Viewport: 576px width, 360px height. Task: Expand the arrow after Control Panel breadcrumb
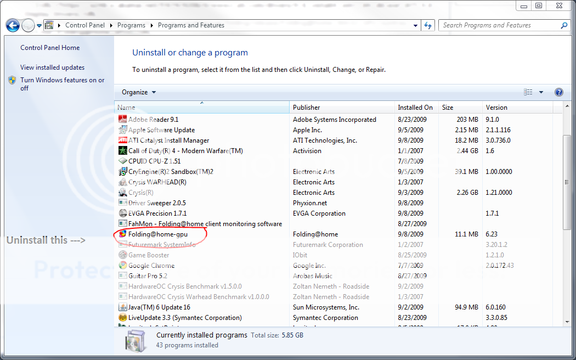pyautogui.click(x=111, y=25)
